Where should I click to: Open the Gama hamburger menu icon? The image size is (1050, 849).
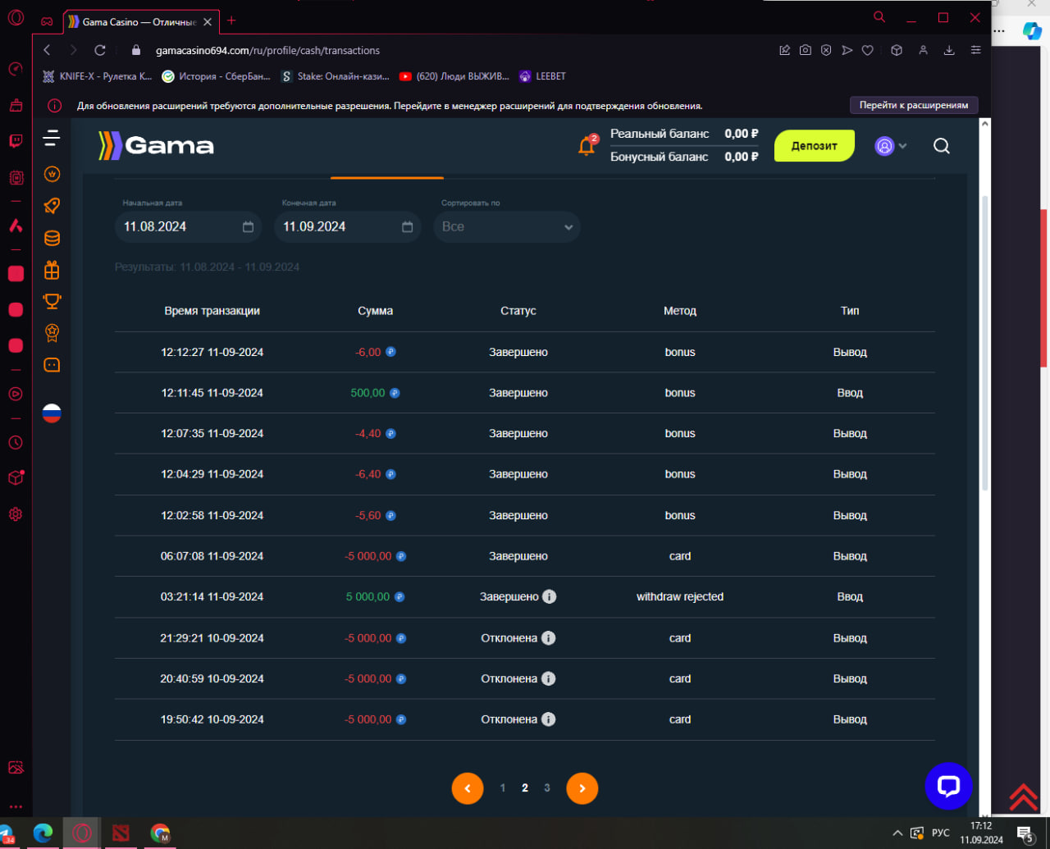tap(52, 139)
